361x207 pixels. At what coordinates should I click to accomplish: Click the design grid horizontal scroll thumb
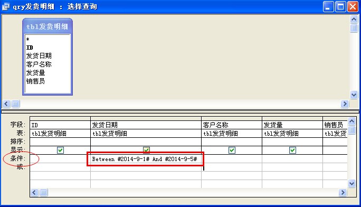click(43, 192)
